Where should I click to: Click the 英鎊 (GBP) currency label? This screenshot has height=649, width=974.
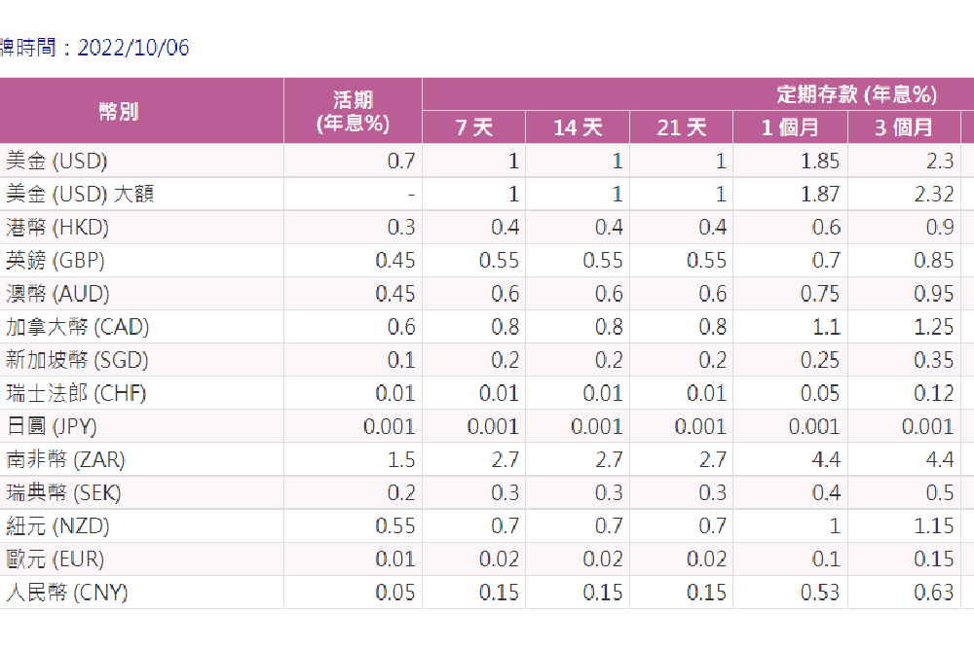click(x=56, y=260)
